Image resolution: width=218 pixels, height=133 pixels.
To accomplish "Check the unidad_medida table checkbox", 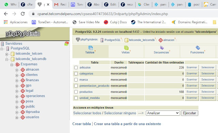I will 76,98.
